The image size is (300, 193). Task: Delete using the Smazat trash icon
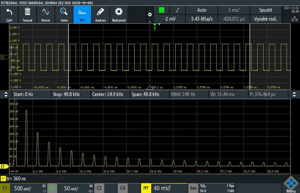click(x=28, y=14)
